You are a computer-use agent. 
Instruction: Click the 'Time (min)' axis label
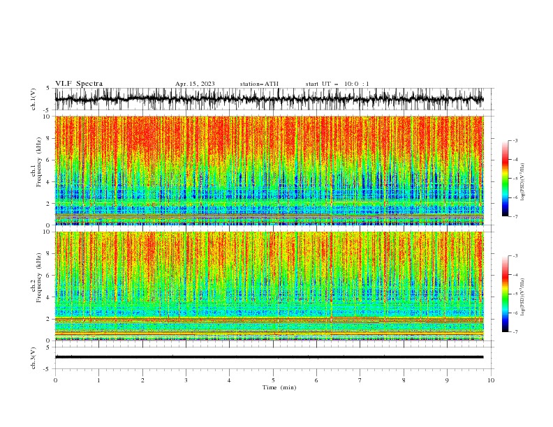click(279, 387)
